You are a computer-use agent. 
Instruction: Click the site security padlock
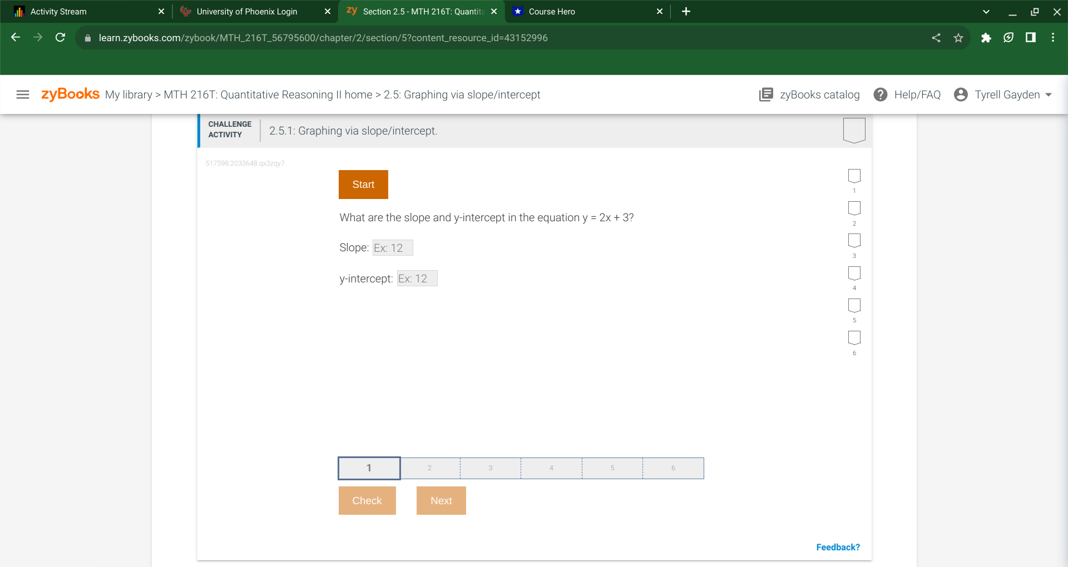click(87, 37)
